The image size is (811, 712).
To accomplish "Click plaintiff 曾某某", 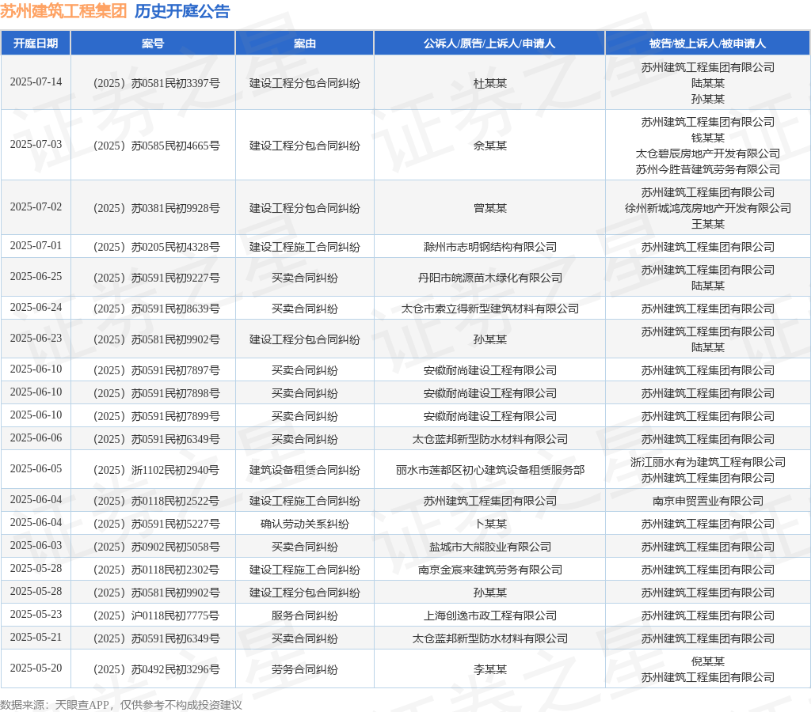I will pos(489,208).
